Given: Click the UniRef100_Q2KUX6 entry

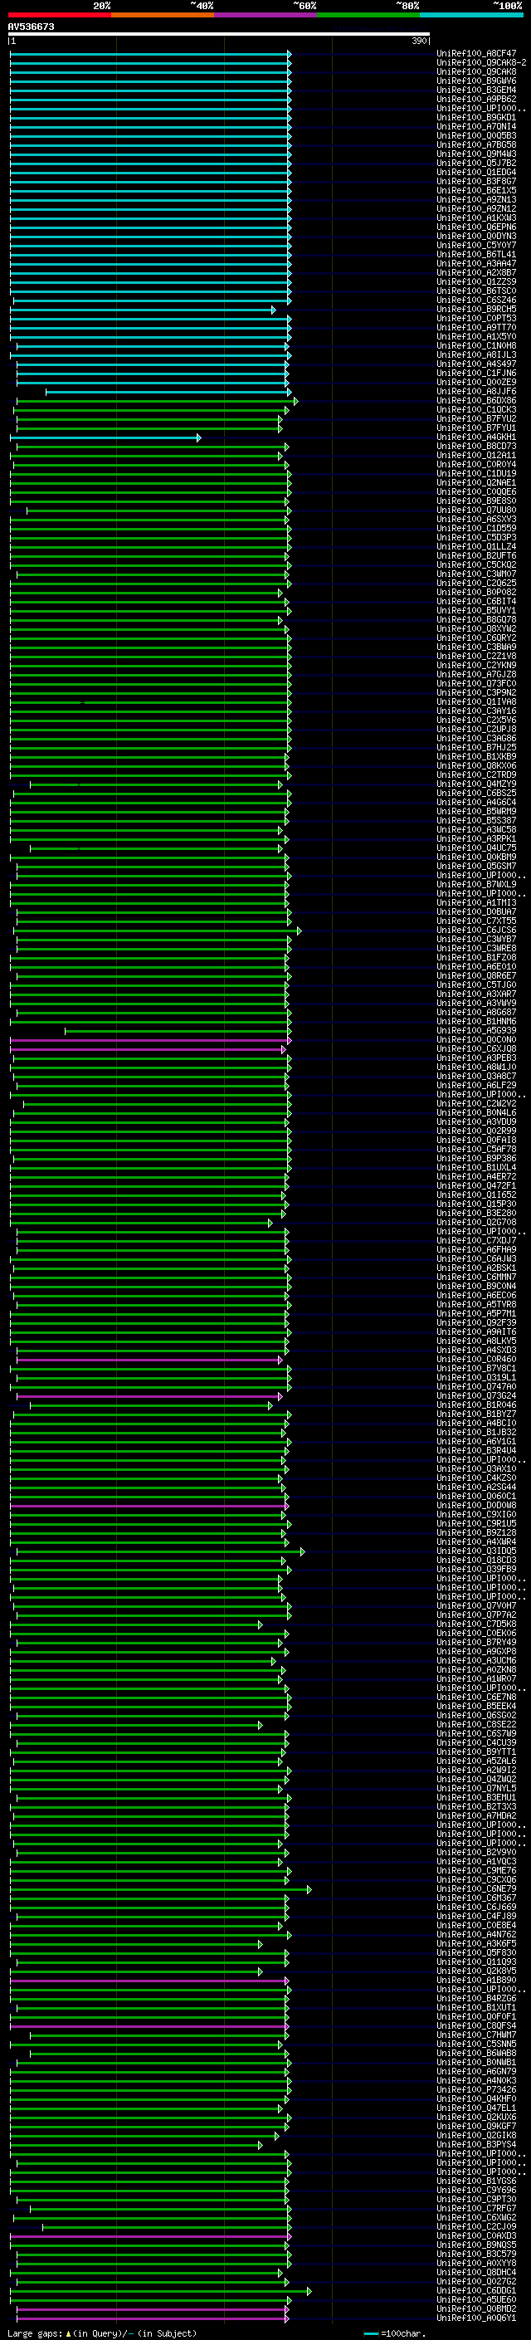Looking at the screenshot, I should point(476,2117).
